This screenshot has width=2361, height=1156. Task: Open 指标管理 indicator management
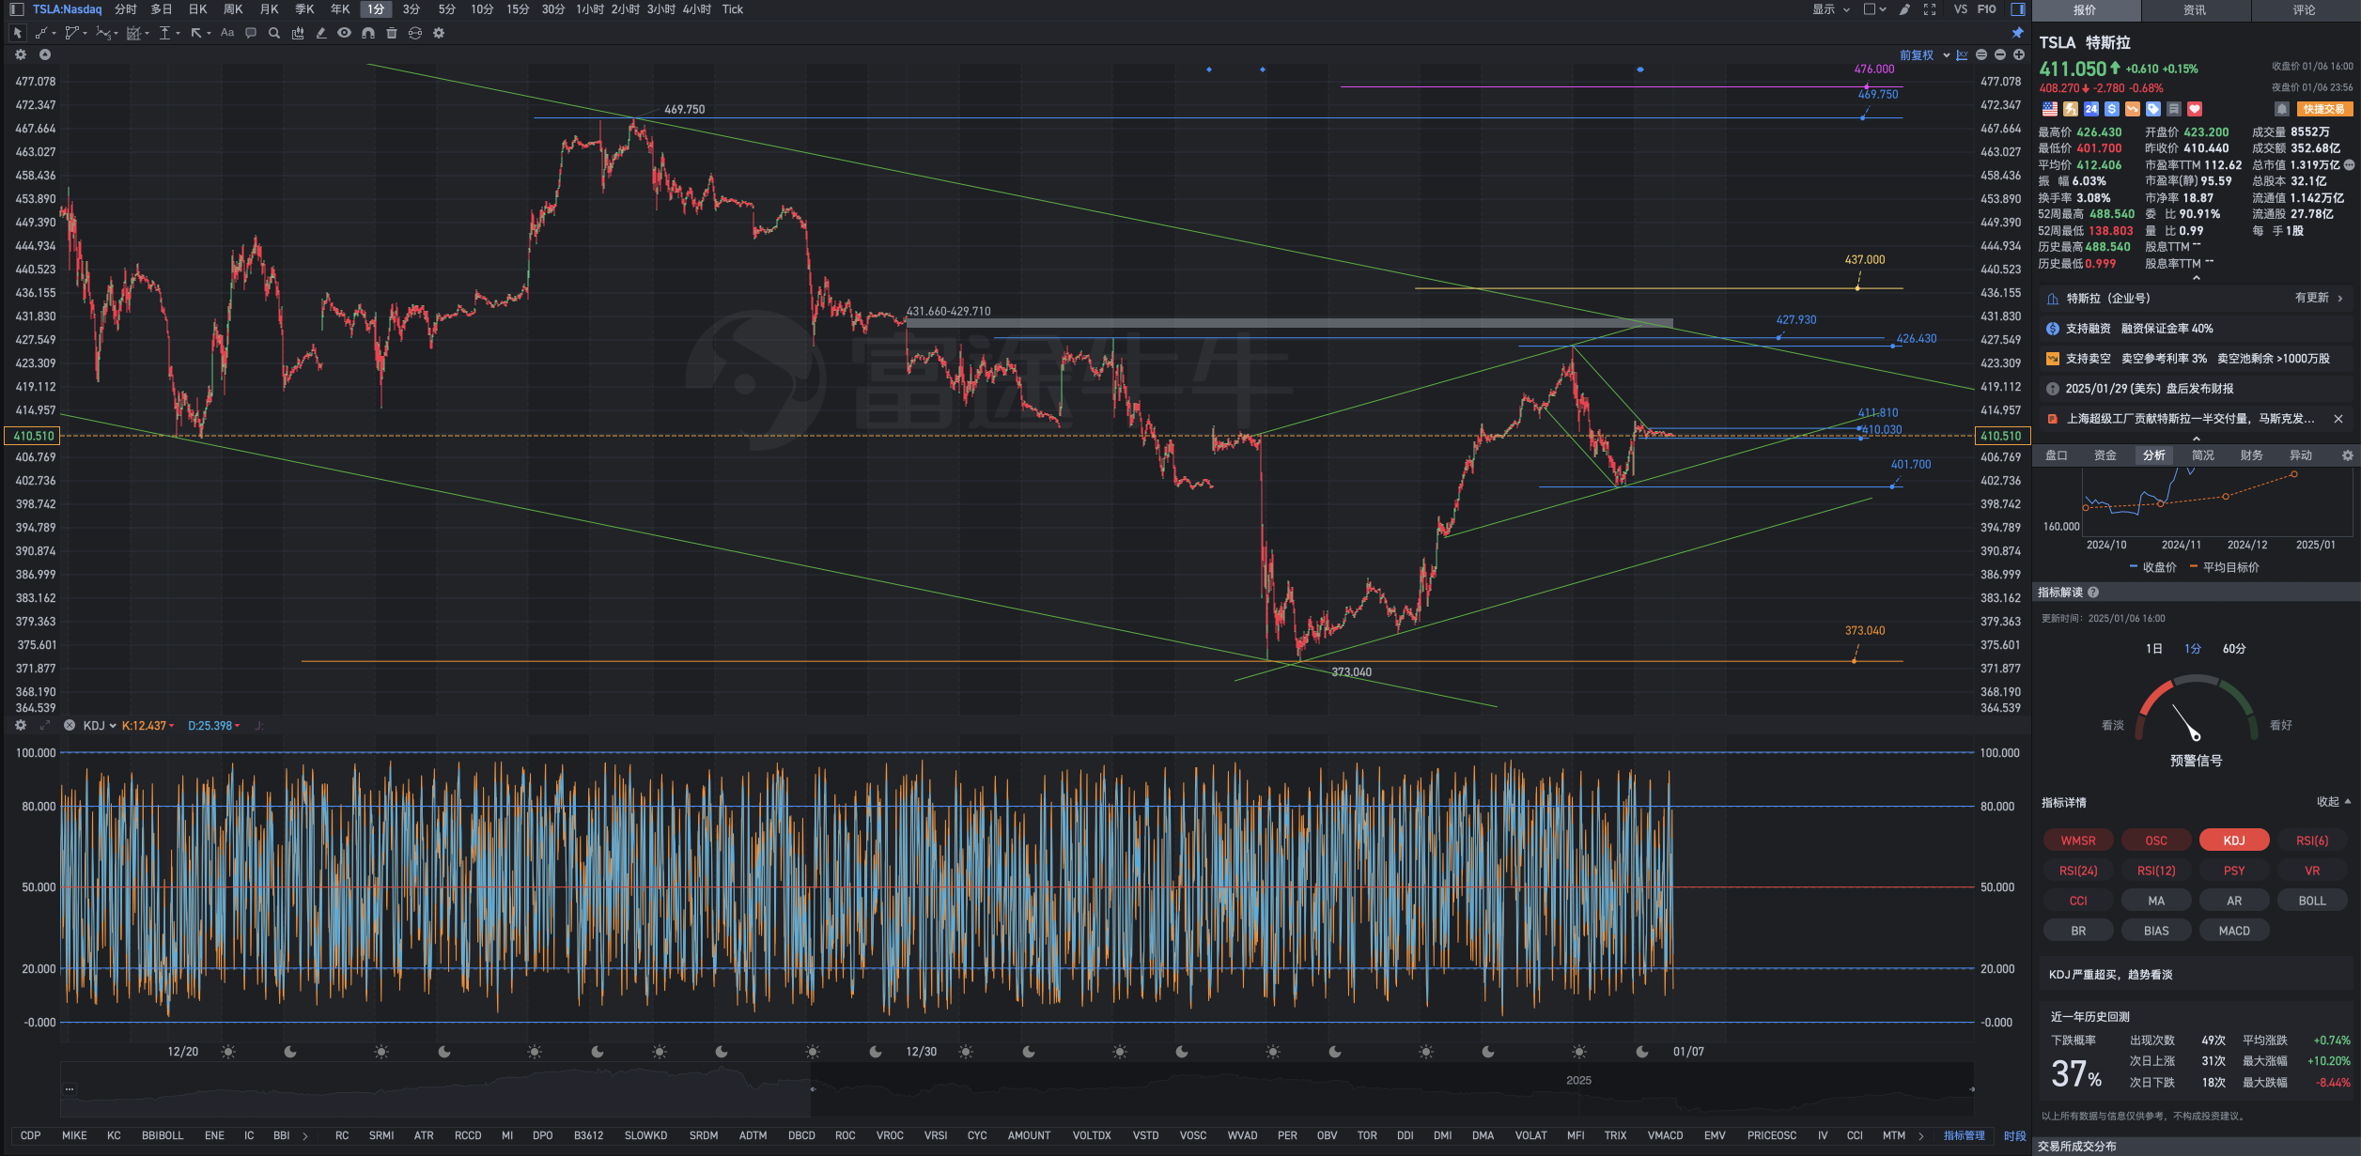(1964, 1135)
